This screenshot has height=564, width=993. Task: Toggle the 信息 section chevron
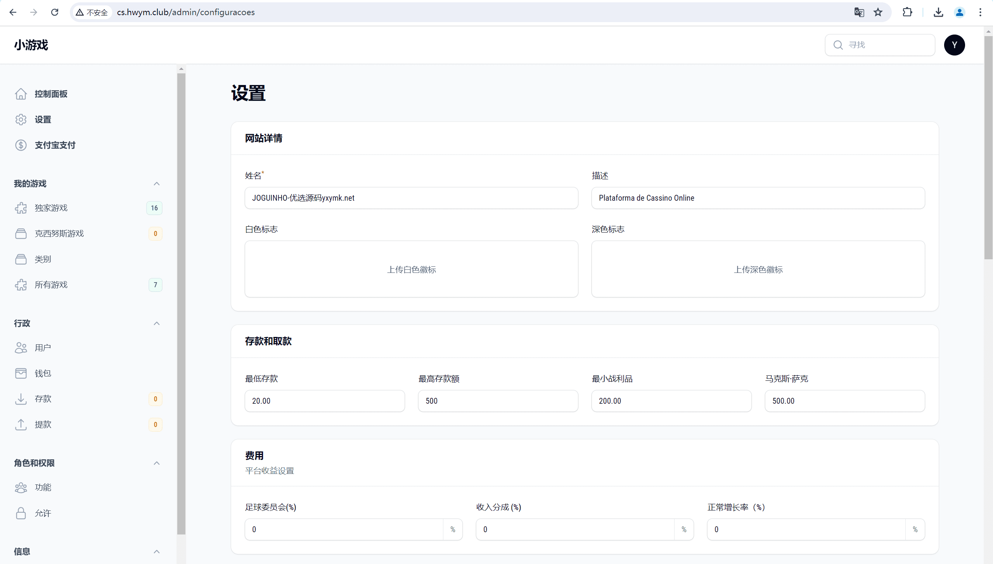(157, 552)
